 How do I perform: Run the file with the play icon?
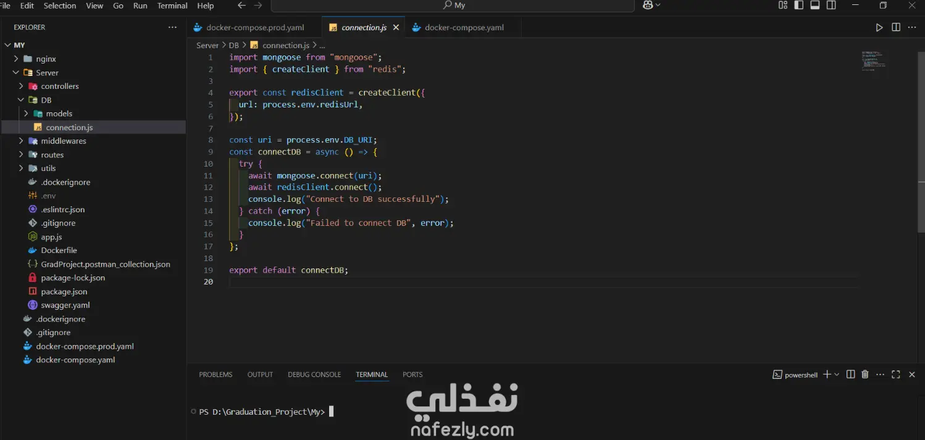point(879,27)
